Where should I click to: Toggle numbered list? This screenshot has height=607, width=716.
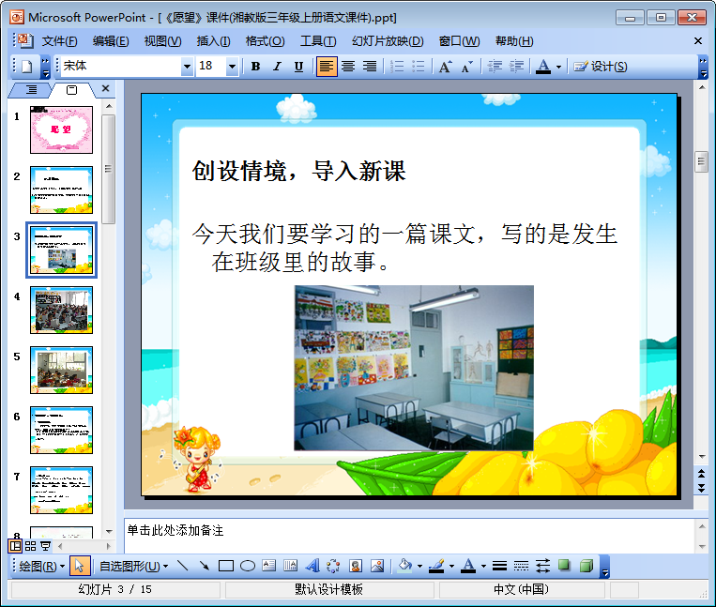tap(397, 67)
